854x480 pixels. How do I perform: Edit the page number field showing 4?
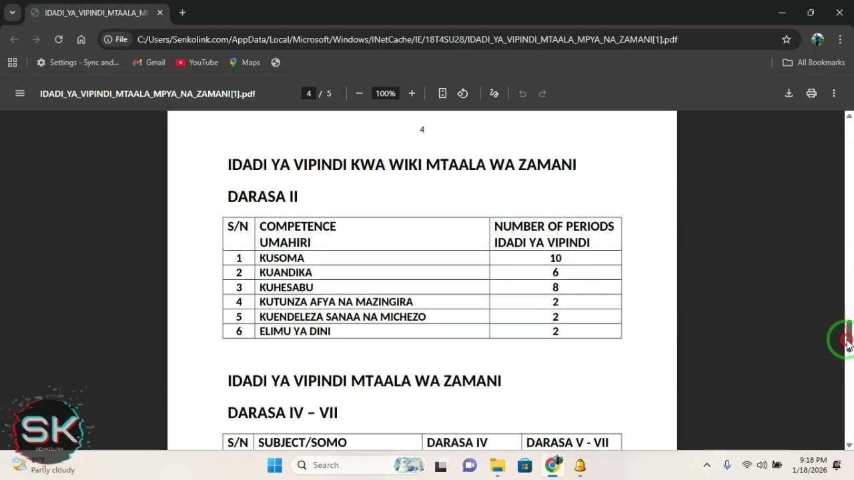(x=308, y=93)
